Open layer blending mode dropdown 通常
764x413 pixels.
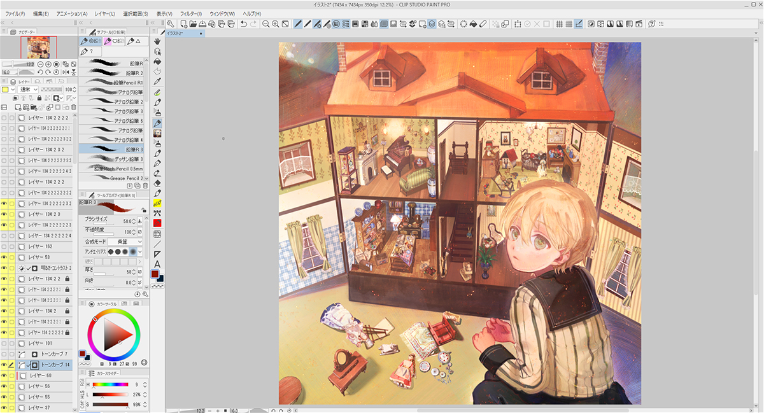[29, 90]
